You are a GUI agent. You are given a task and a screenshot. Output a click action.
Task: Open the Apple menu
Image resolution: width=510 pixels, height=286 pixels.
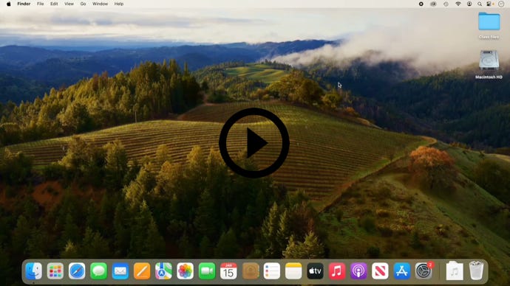coord(8,4)
